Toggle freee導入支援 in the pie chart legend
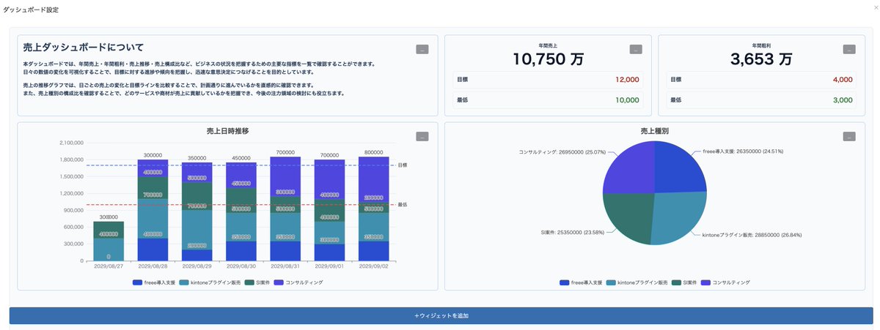This screenshot has height=330, width=880. click(x=580, y=282)
